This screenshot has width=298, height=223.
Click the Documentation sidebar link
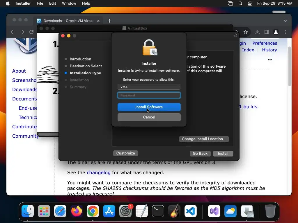coord(24,99)
